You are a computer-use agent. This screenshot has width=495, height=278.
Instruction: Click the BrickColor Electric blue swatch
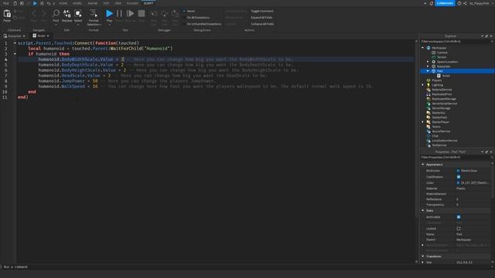pos(458,171)
